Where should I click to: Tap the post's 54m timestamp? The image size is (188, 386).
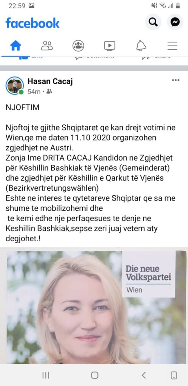34,92
